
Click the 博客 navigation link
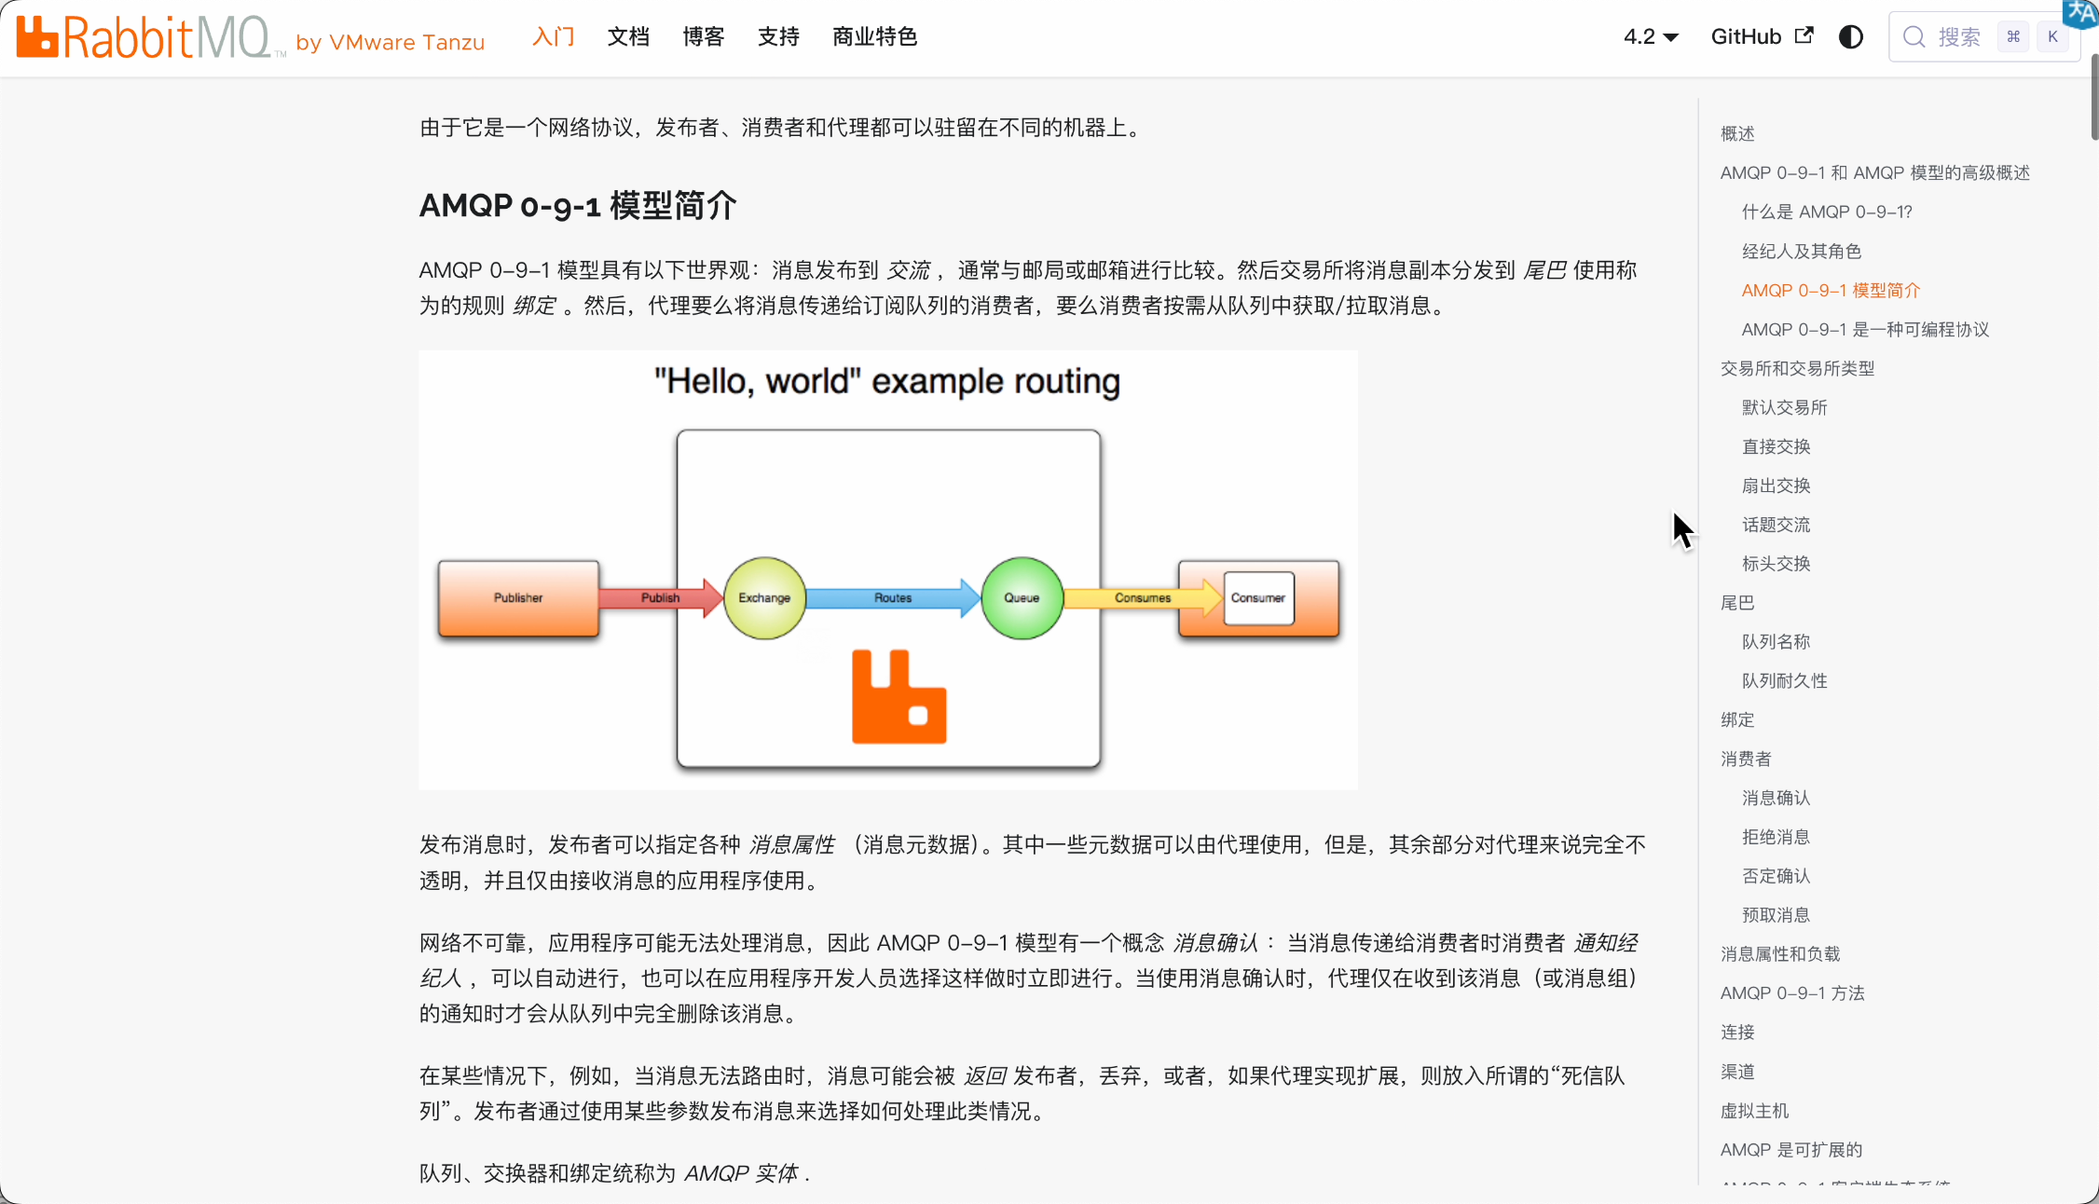point(703,36)
